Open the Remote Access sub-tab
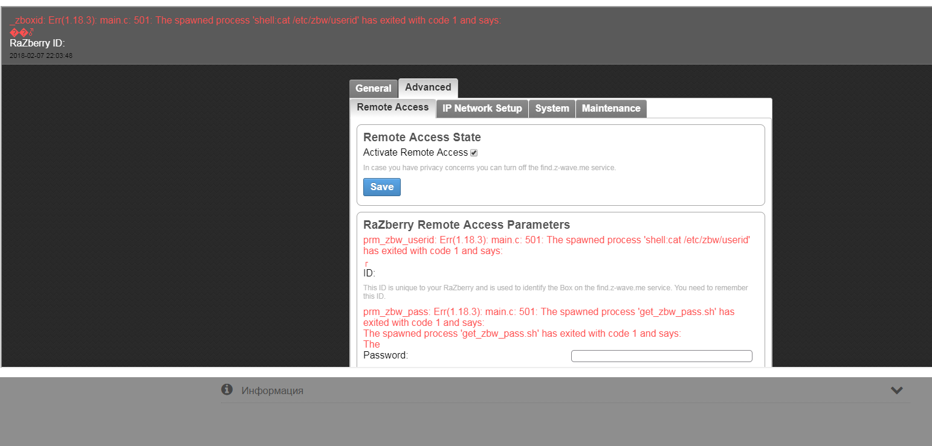Image resolution: width=932 pixels, height=446 pixels. coord(393,107)
